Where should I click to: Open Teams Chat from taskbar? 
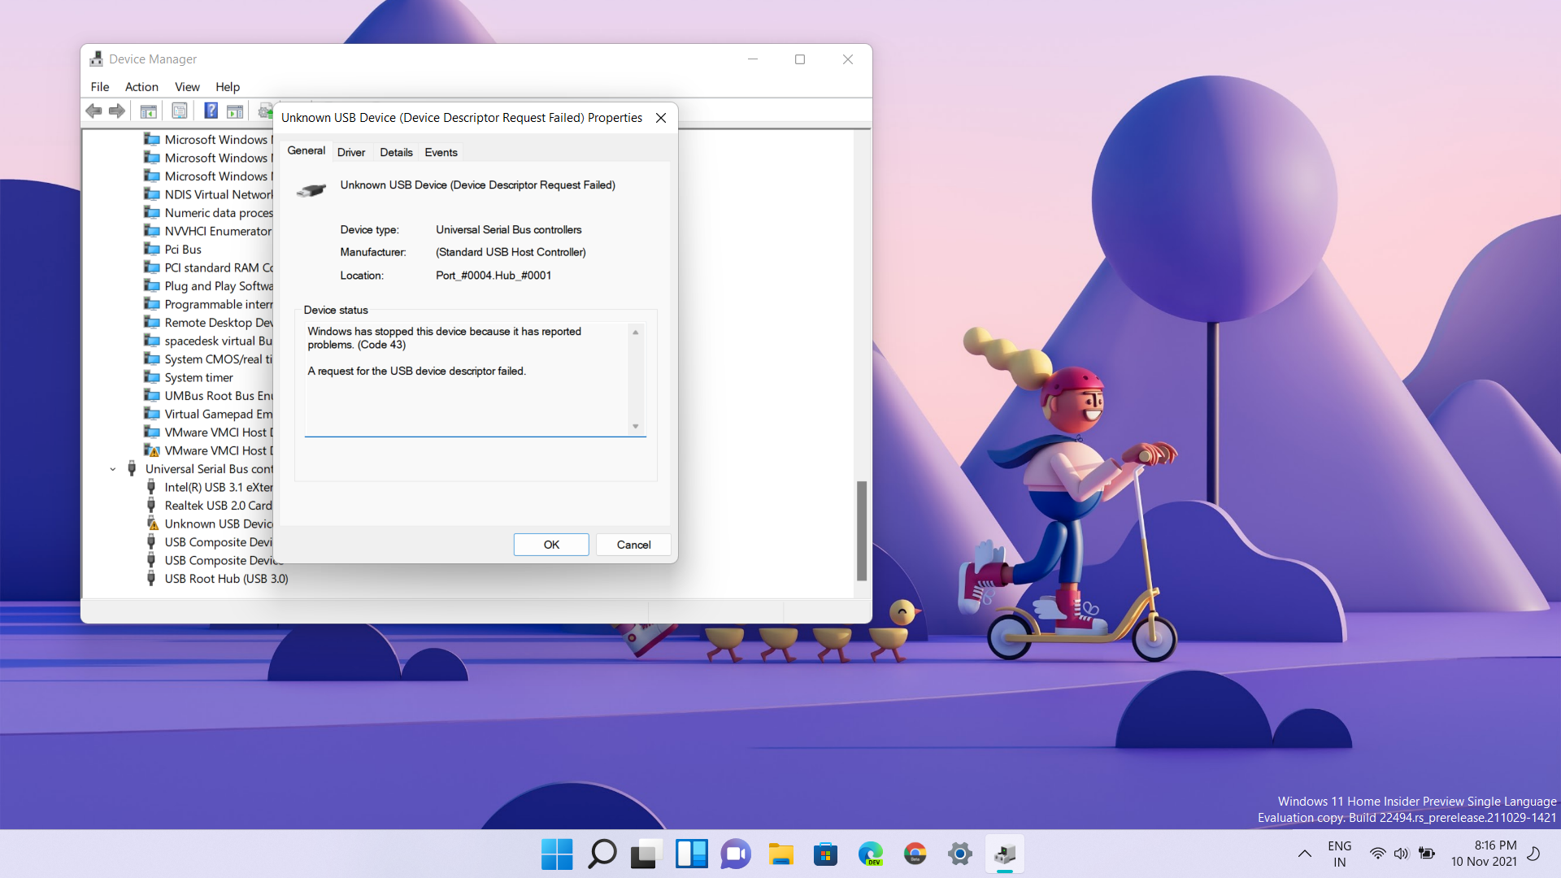(736, 854)
